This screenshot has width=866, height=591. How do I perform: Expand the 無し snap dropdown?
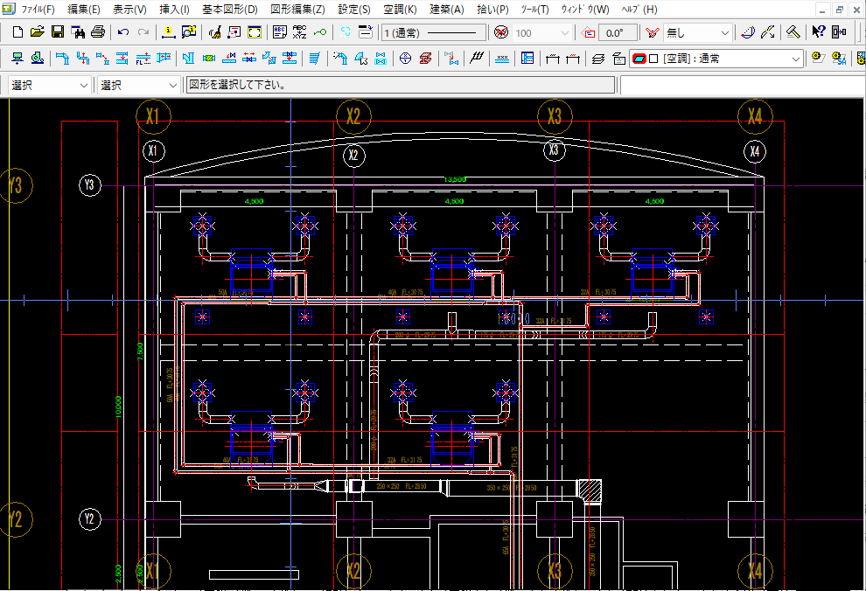698,32
